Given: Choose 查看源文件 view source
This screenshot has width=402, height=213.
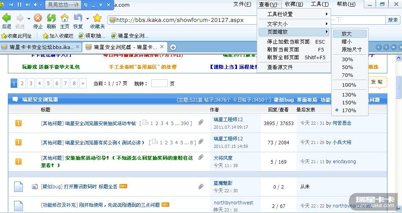Looking at the screenshot, I should [x=294, y=67].
